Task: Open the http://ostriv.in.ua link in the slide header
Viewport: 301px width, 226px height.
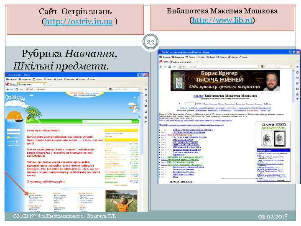Action: pyautogui.click(x=79, y=21)
